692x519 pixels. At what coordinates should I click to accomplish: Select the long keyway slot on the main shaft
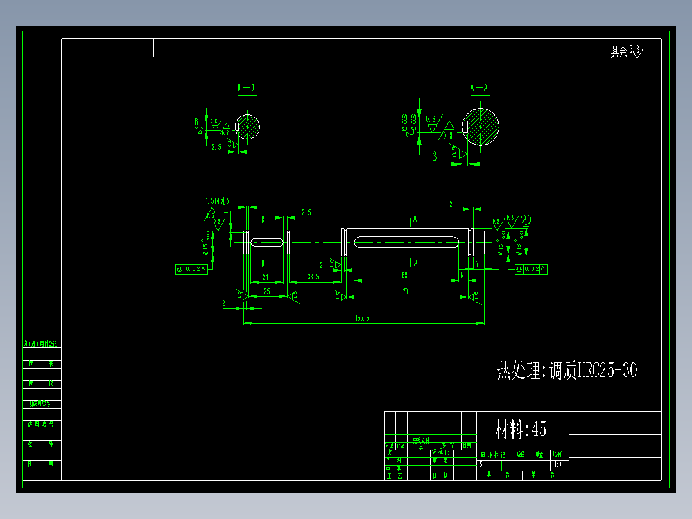[x=406, y=242]
